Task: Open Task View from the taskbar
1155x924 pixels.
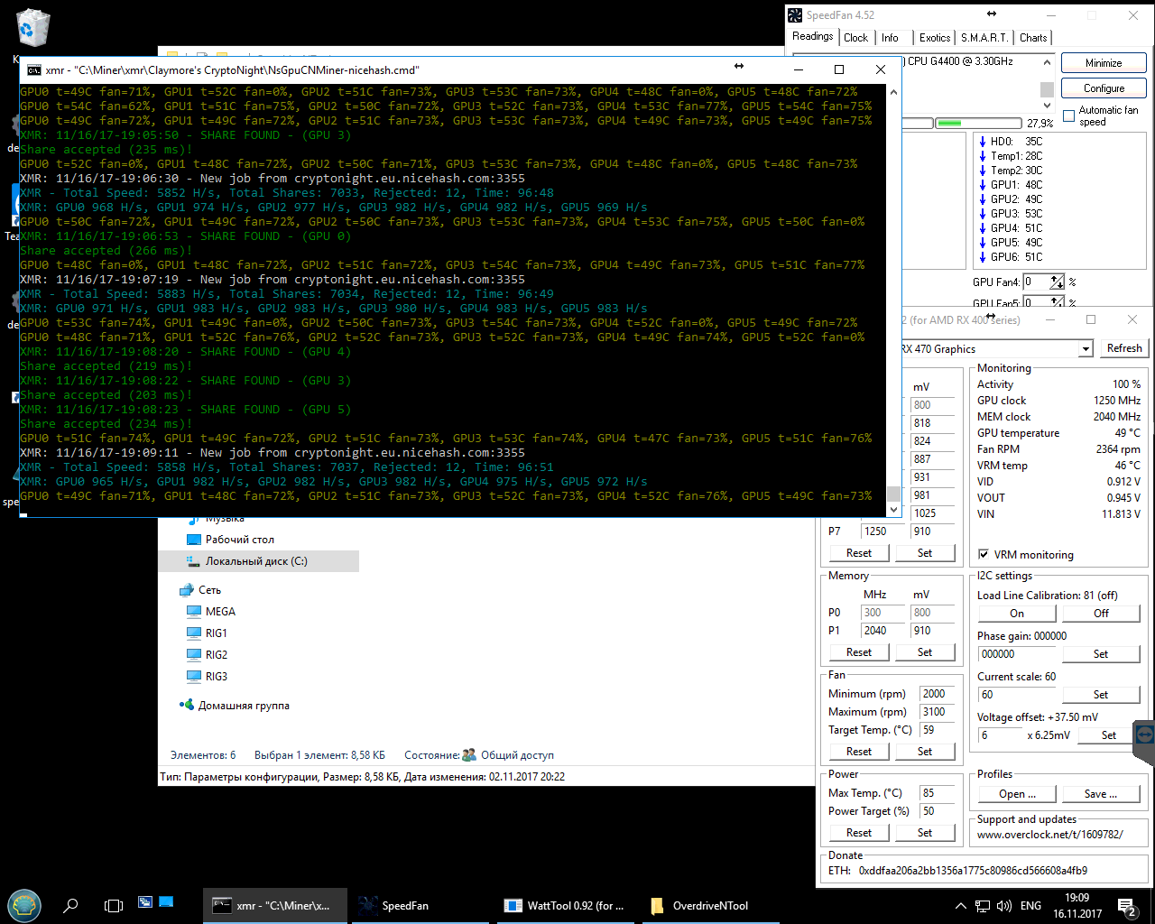Action: pos(114,905)
